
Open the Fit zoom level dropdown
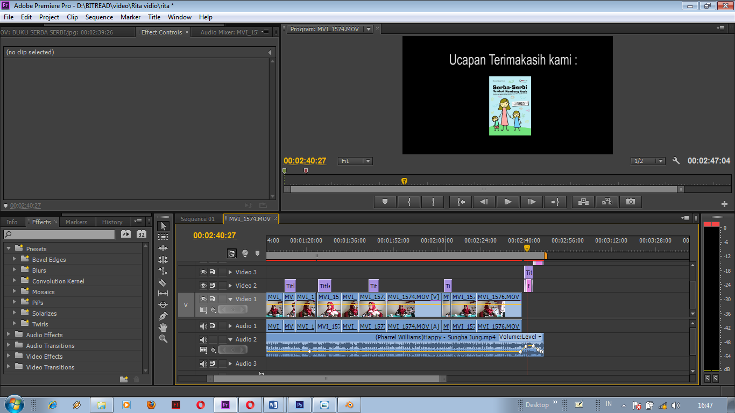pos(355,161)
